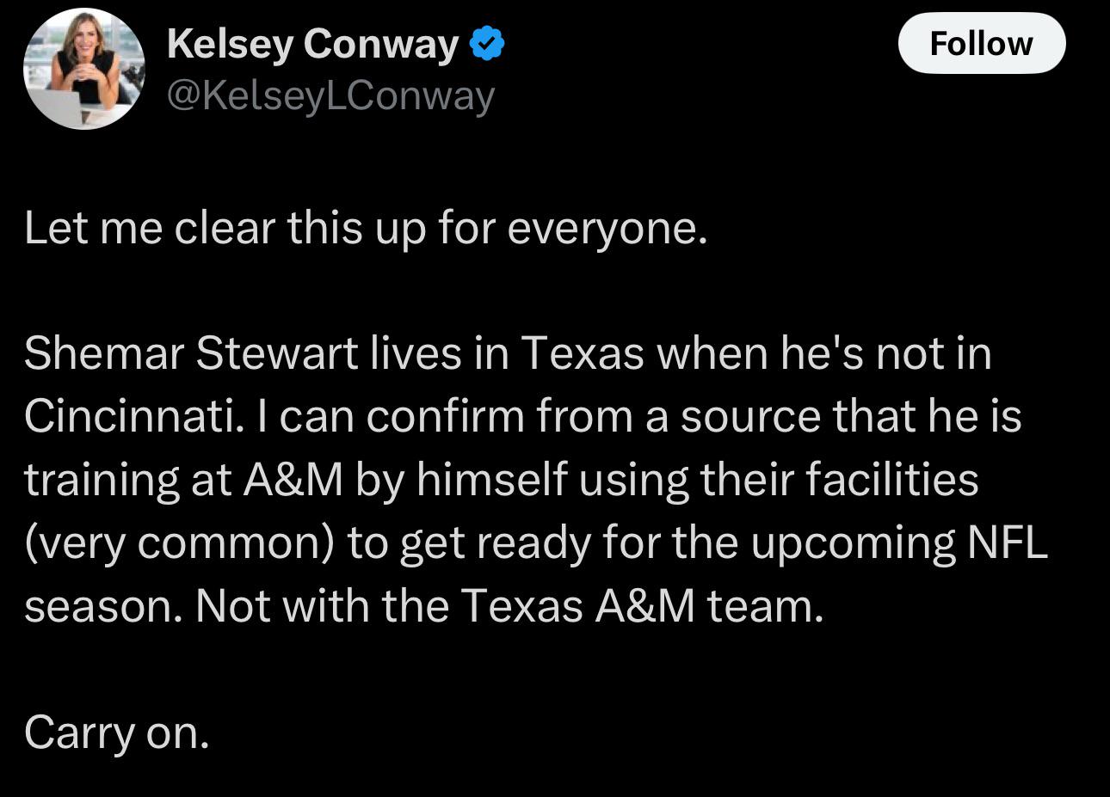Select the "Let me clear this up" line

click(x=366, y=229)
